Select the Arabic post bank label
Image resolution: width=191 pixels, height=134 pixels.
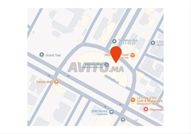pos(133,120)
